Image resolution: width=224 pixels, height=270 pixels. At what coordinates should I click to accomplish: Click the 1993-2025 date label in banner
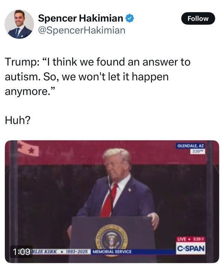(77, 252)
